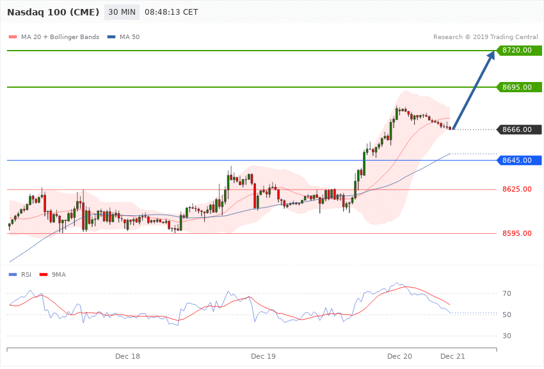Click the Dec 20 date label

point(399,356)
